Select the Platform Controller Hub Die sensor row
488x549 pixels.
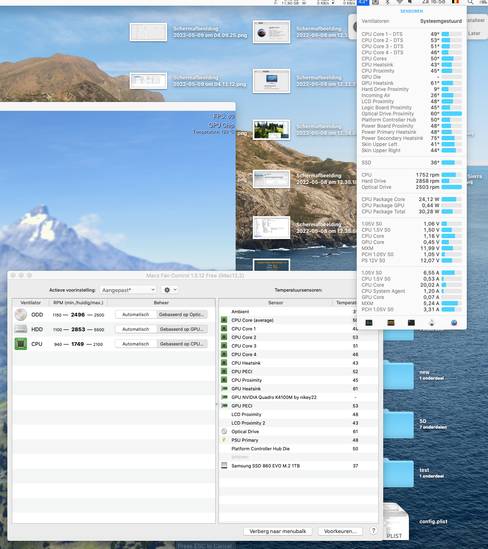(298, 449)
